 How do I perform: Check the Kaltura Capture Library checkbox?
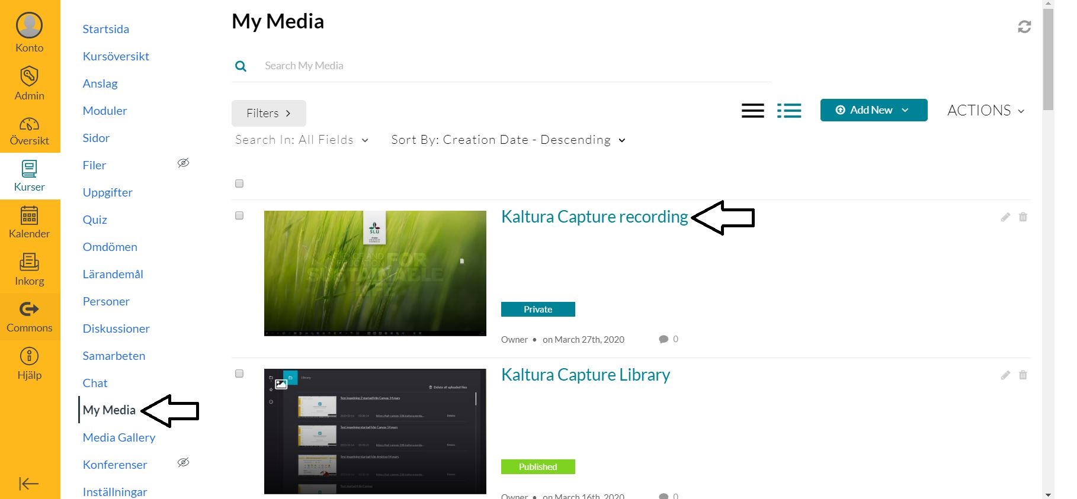239,374
